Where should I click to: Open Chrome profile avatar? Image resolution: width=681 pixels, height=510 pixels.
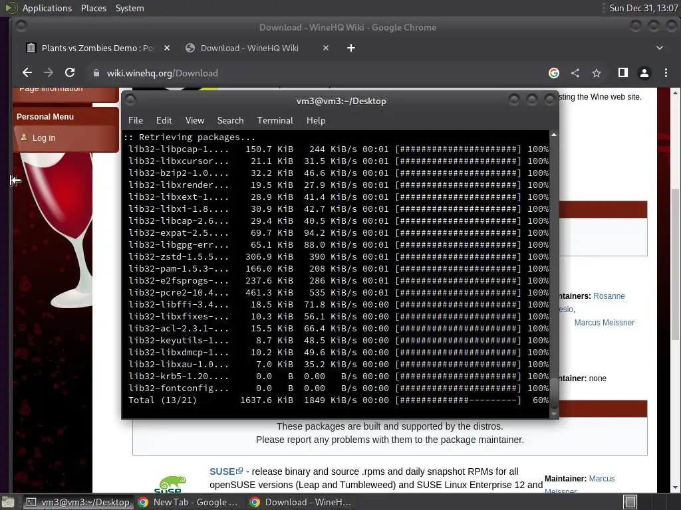click(644, 73)
